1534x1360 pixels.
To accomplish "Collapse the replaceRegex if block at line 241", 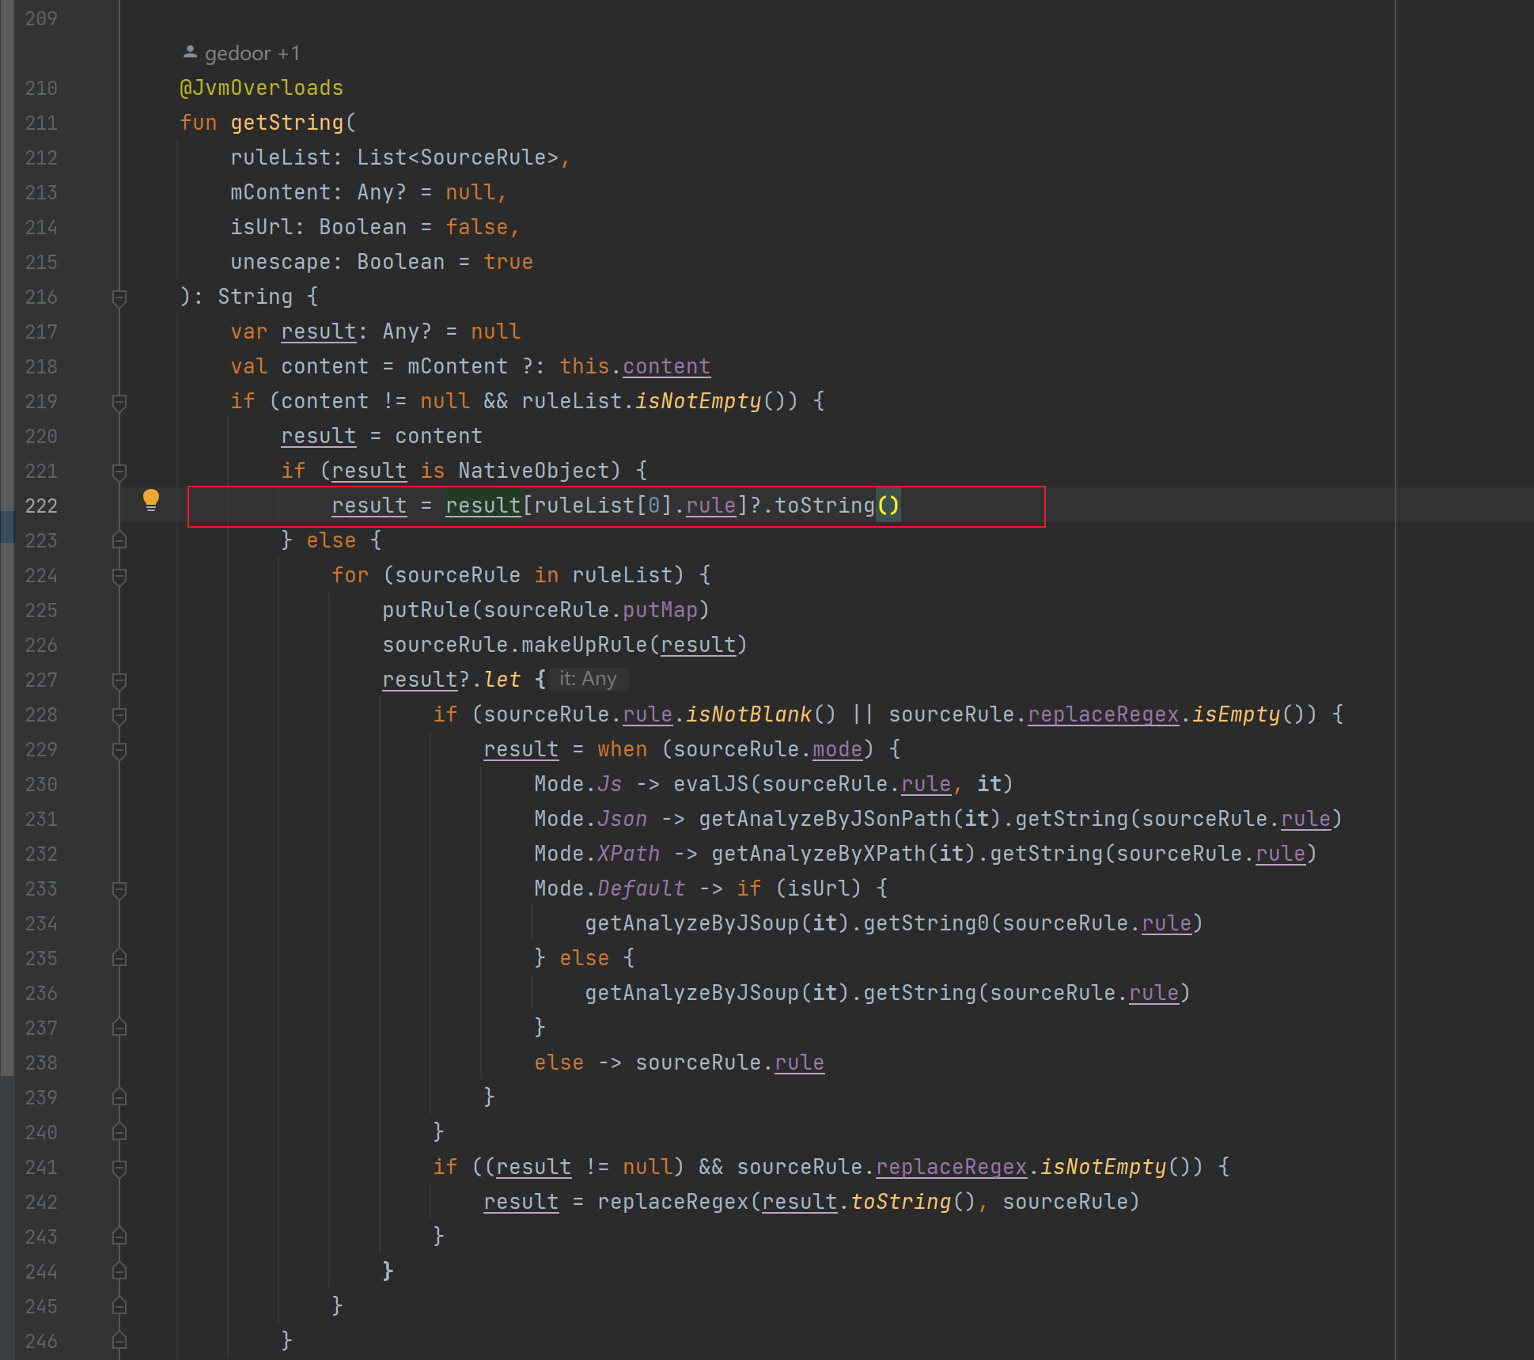I will (119, 1167).
